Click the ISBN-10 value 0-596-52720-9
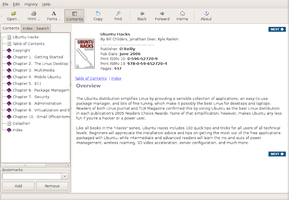289x200 pixels. tap(142, 59)
